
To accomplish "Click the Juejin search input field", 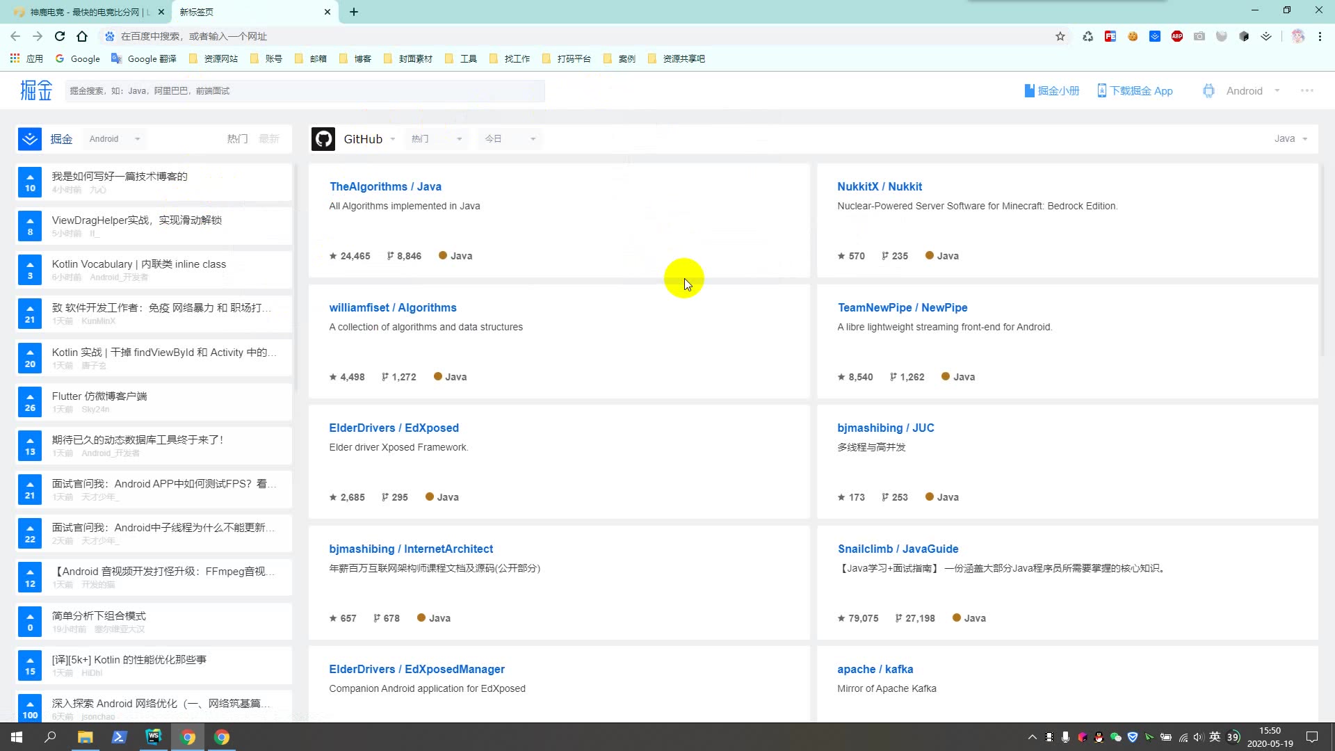I will click(305, 91).
